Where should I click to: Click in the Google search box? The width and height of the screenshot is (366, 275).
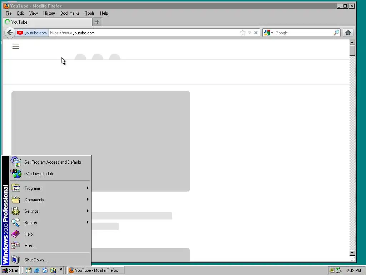303,33
